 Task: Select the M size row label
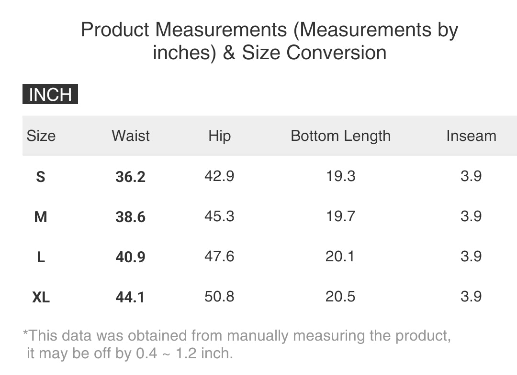41,217
